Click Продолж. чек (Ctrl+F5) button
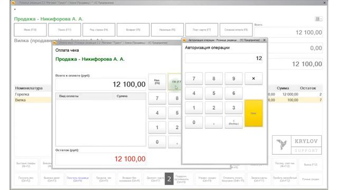338x190 pixels. [x=104, y=179]
